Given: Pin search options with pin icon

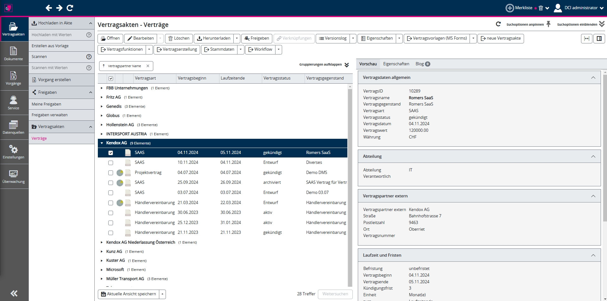Looking at the screenshot, I should point(548,24).
